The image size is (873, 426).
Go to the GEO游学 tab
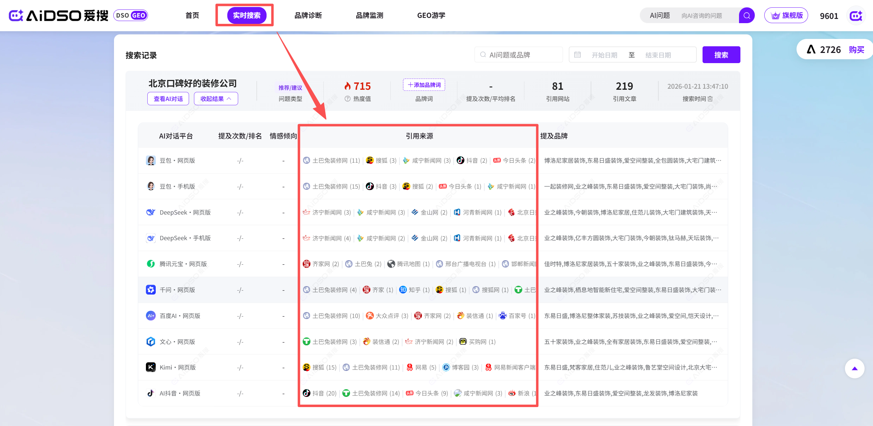tap(431, 15)
